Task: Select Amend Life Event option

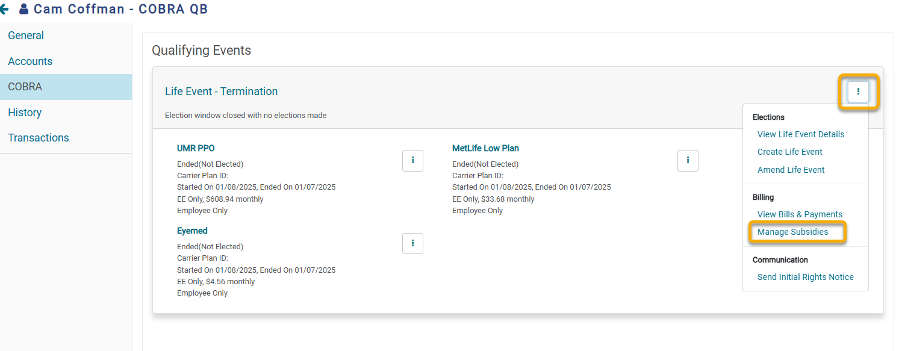Action: pyautogui.click(x=791, y=170)
